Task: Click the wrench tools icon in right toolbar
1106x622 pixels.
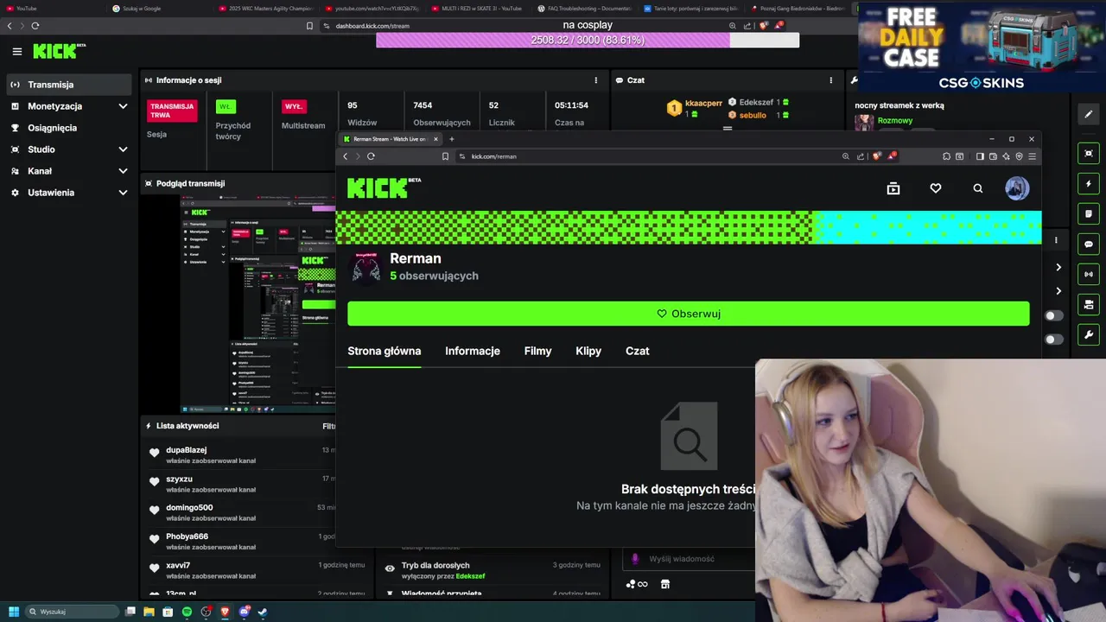Action: tap(1089, 334)
